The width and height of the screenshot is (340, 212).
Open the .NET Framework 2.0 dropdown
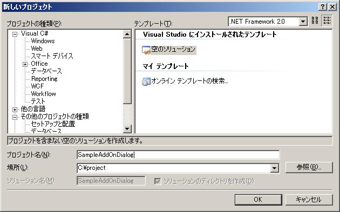coord(303,22)
